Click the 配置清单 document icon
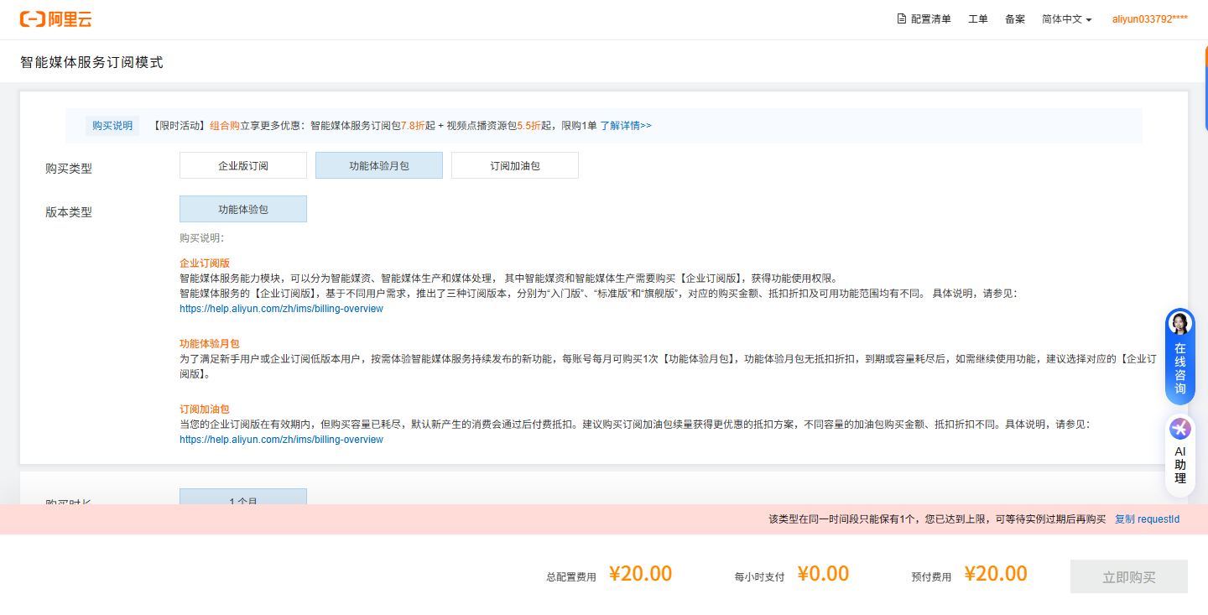Viewport: 1208px width, 615px height. (902, 18)
